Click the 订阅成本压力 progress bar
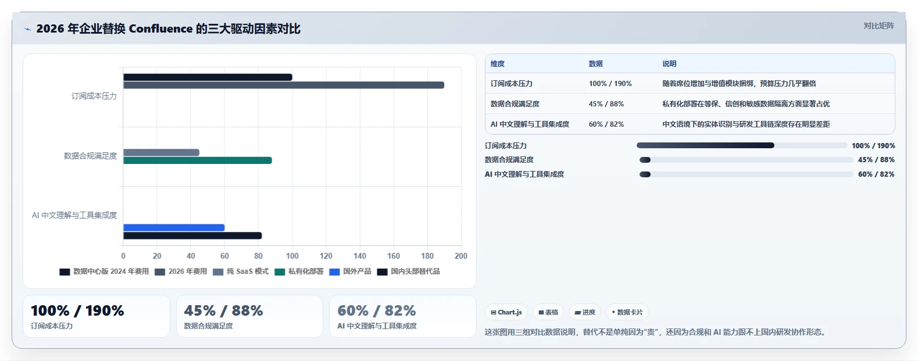 (742, 145)
